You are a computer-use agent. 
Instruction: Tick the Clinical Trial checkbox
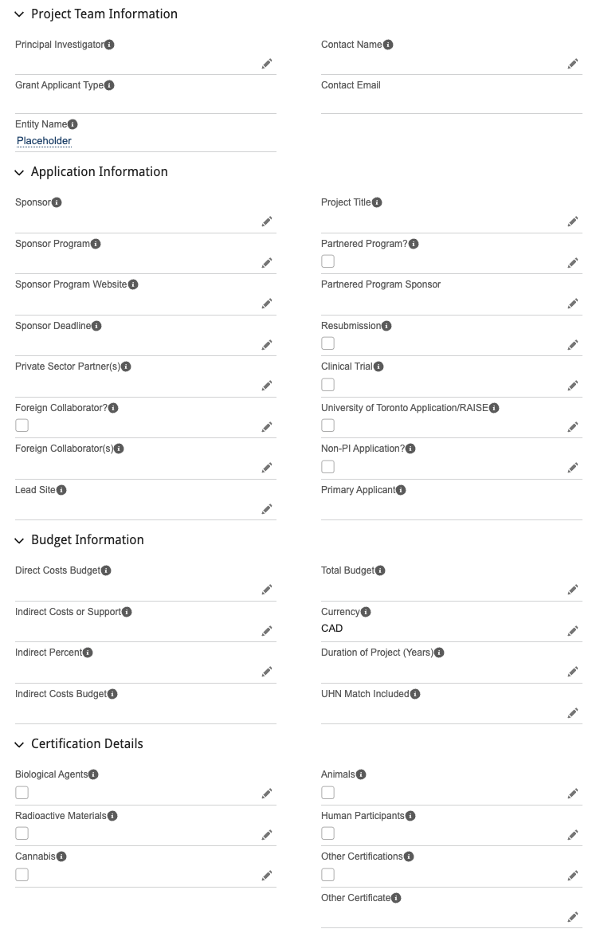coord(328,385)
